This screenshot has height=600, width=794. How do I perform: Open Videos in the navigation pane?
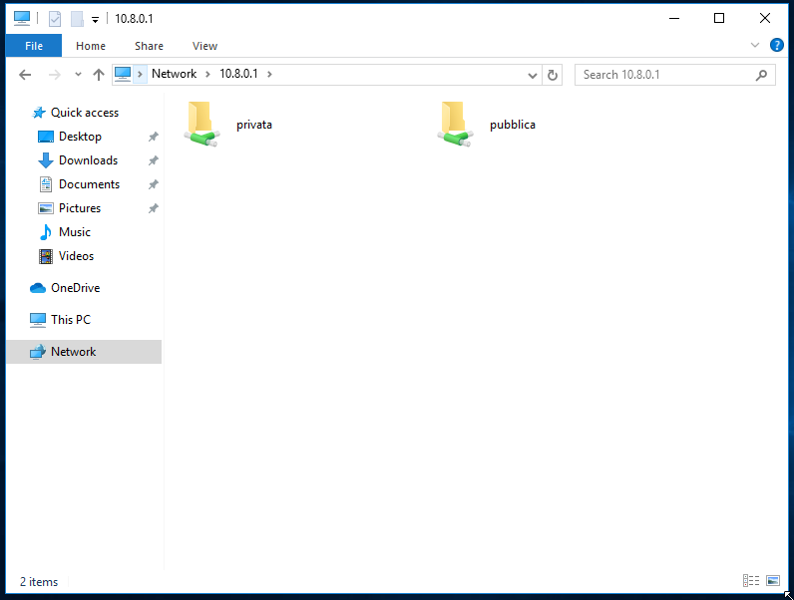coord(76,256)
